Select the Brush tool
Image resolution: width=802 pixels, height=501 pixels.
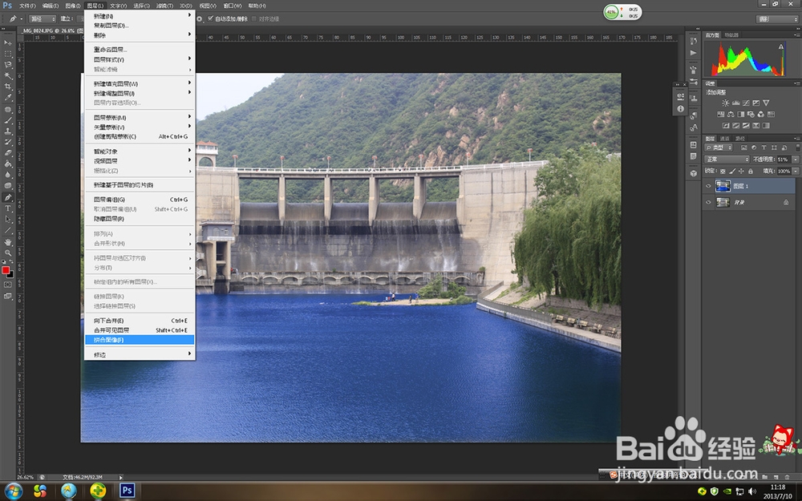(x=8, y=121)
